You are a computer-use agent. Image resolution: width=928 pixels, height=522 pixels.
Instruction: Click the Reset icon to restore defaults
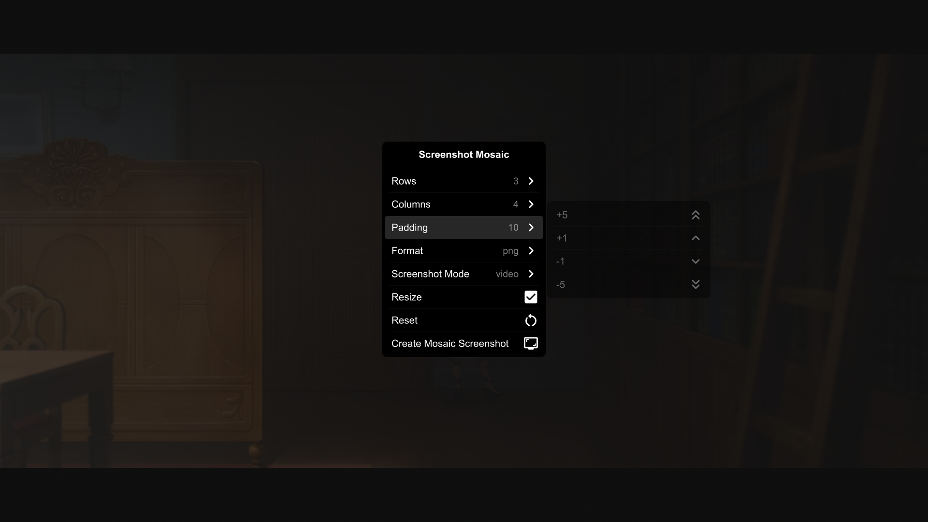pos(530,320)
